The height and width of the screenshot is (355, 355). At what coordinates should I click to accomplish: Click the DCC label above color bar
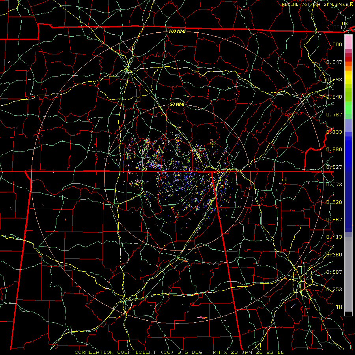(x=347, y=24)
